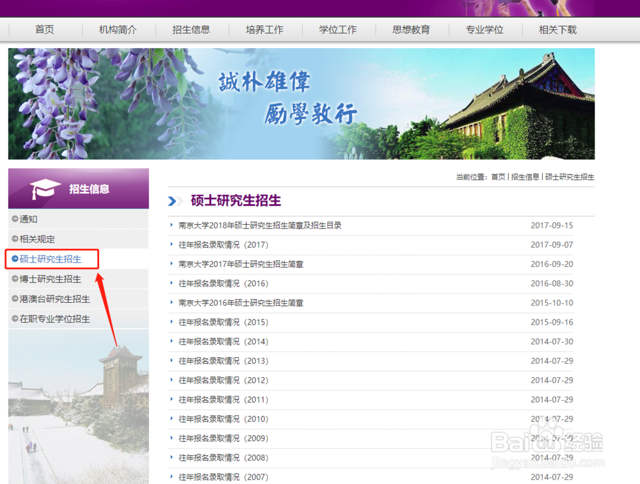Screen dimensions: 640x484
Task: Click the date 2016-09-20
Action: pyautogui.click(x=552, y=264)
